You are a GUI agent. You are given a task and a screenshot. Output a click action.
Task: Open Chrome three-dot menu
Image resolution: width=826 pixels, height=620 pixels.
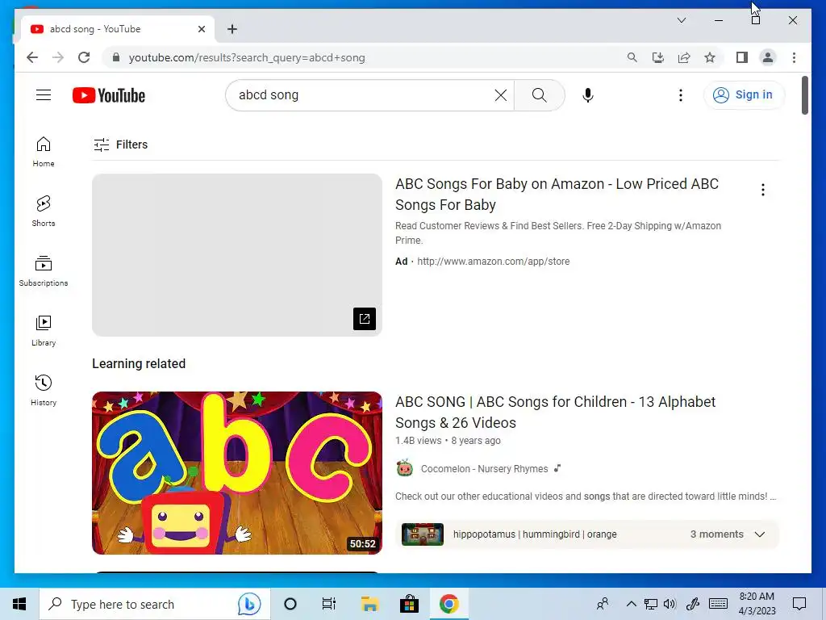pos(794,57)
